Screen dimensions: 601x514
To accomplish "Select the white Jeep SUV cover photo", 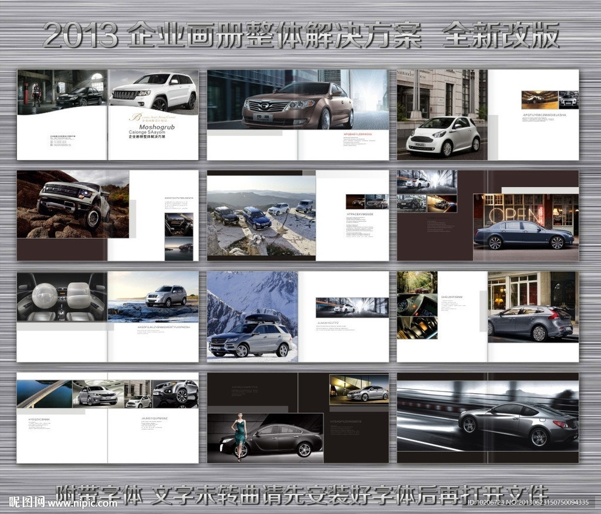I will coord(153,90).
